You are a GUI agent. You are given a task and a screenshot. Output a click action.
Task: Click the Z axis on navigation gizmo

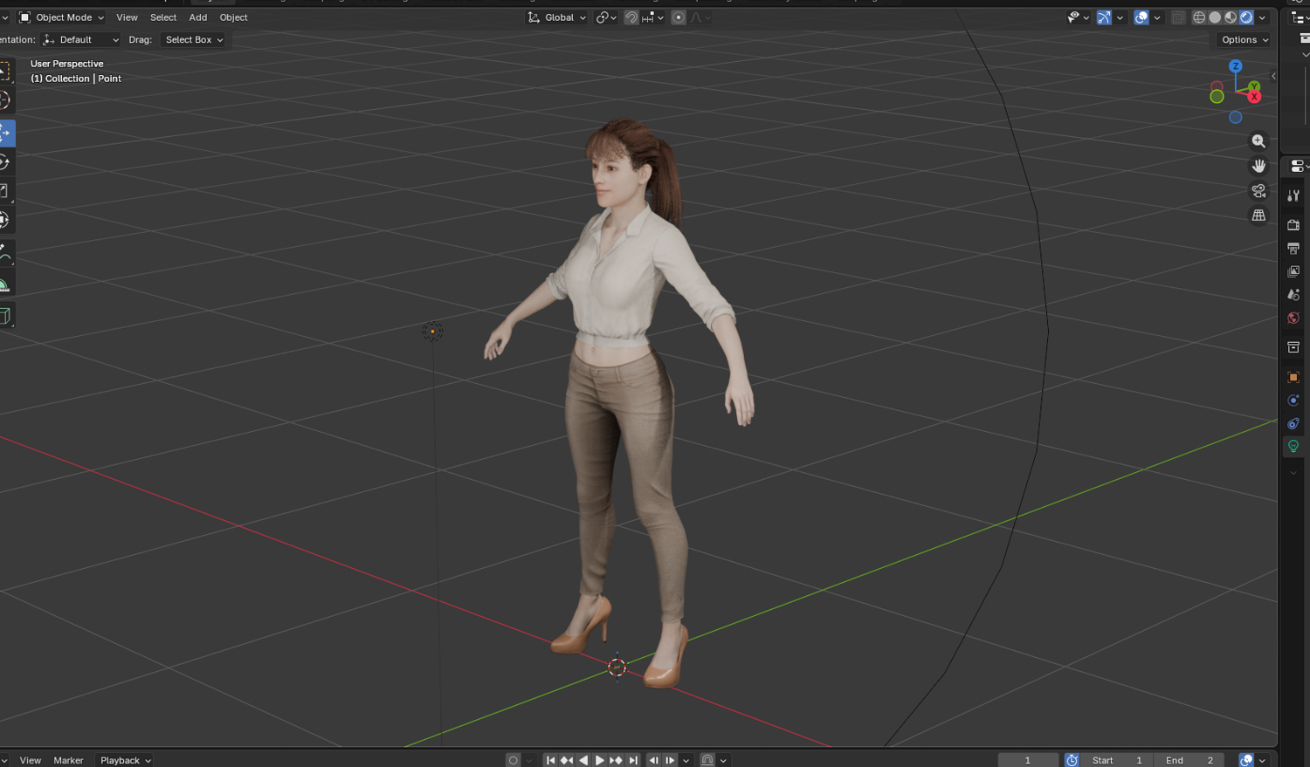[1235, 66]
